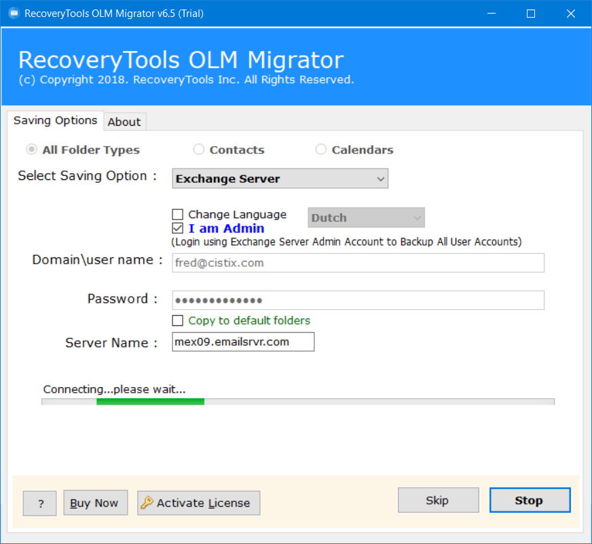Click the 'Domain\user name :' label
592x544 pixels.
point(97,260)
